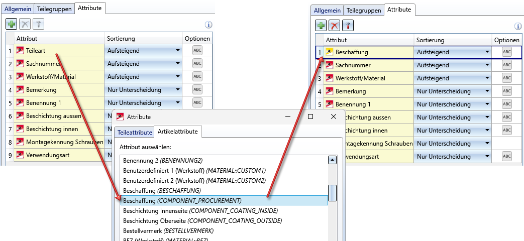Viewport: 524px width, 241px height.
Task: Select Bestellvermerk (BESTELLVERMERK) list entry
Action: click(x=168, y=230)
